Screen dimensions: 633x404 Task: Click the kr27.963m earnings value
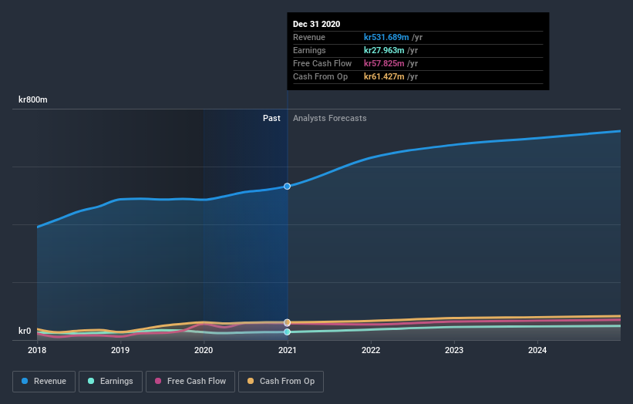(384, 50)
